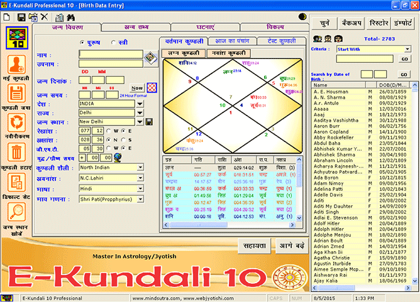420x302 pixels.
Task: Select the स्त्री female radio button
Action: pyautogui.click(x=113, y=43)
